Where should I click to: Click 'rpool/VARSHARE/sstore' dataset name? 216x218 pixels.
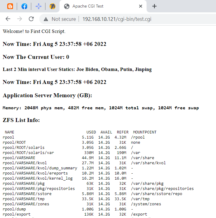27,194
